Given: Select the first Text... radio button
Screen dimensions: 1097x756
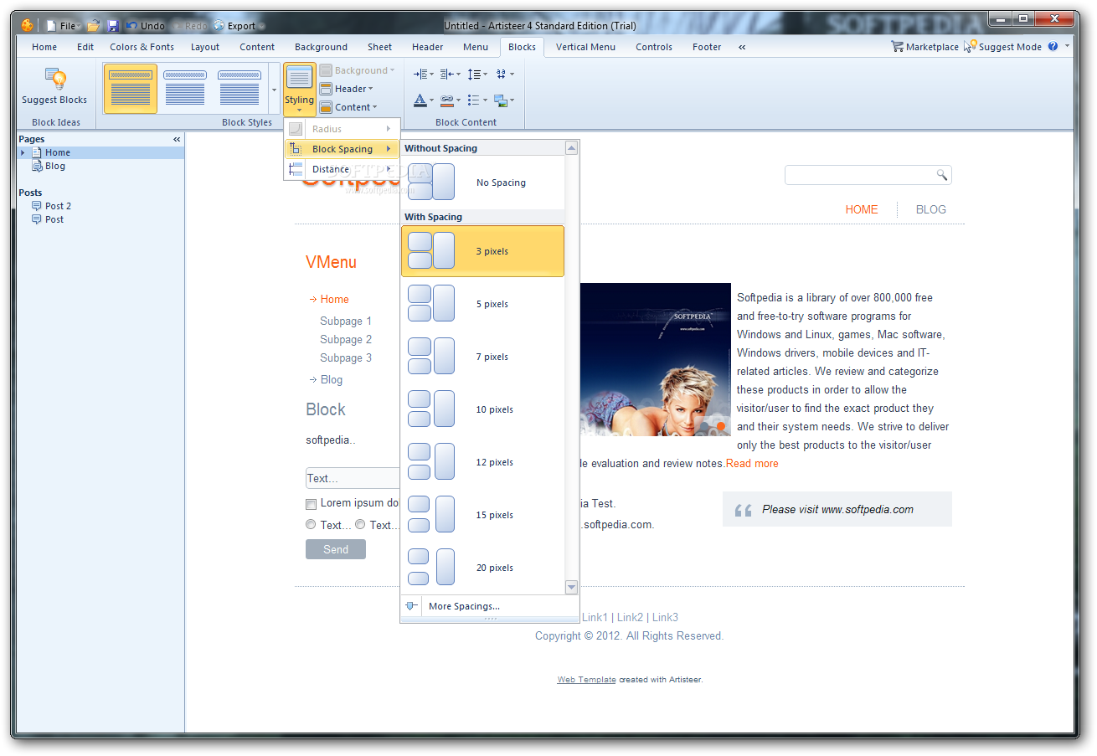Looking at the screenshot, I should 311,525.
